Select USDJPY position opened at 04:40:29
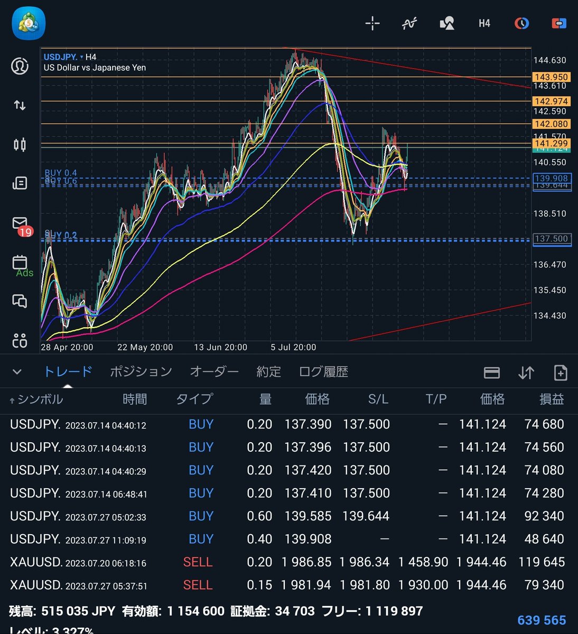Screen dimensions: 578x634 click(x=289, y=470)
